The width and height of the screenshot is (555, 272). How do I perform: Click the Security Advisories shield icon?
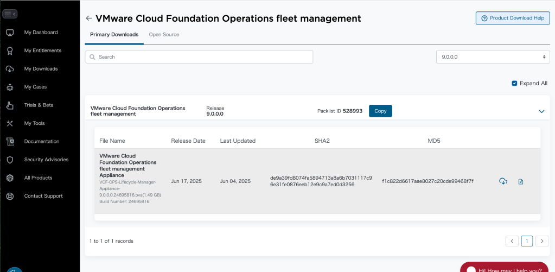[x=10, y=160]
